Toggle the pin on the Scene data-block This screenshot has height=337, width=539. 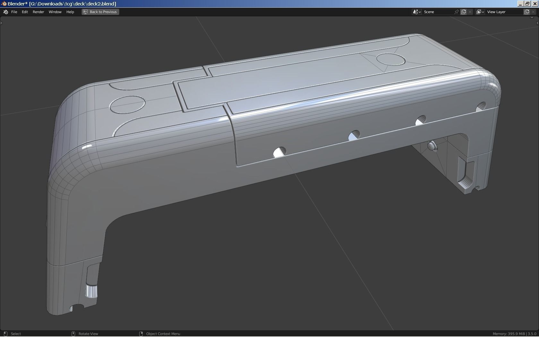click(456, 12)
